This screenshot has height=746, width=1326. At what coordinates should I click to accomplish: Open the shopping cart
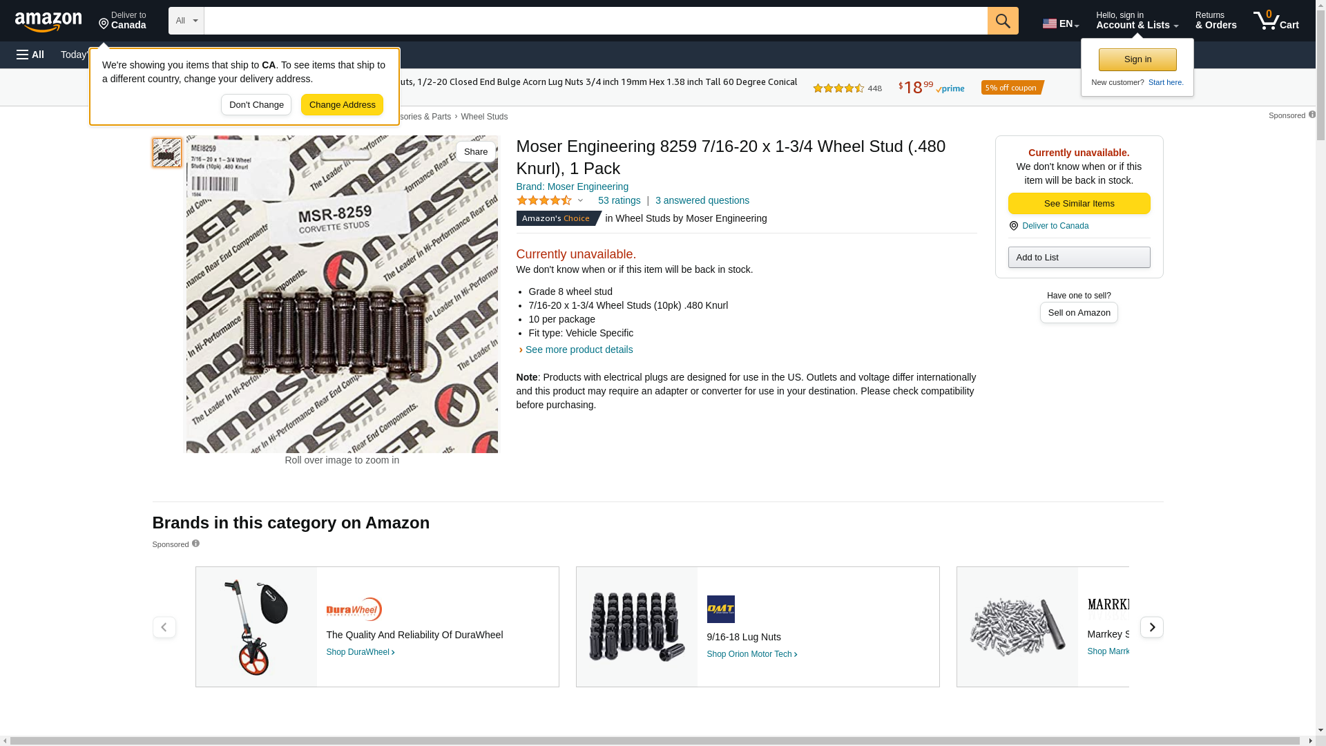click(x=1276, y=21)
